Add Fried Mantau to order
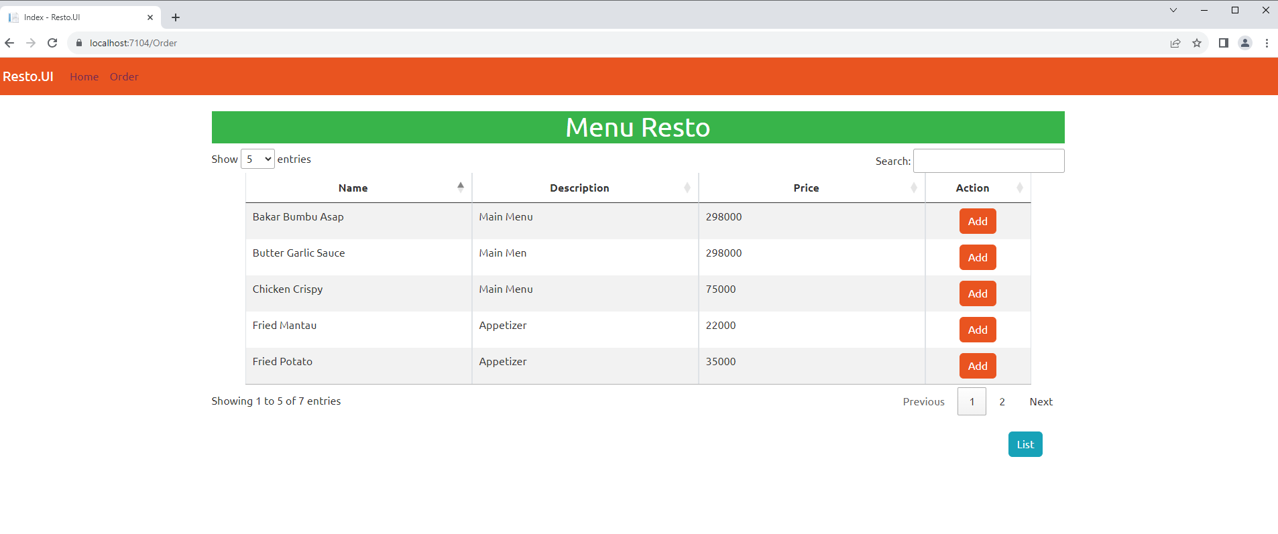This screenshot has height=534, width=1278. tap(978, 330)
